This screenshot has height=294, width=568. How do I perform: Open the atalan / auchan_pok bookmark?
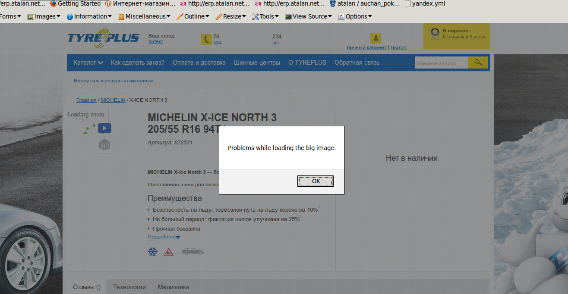coord(365,3)
